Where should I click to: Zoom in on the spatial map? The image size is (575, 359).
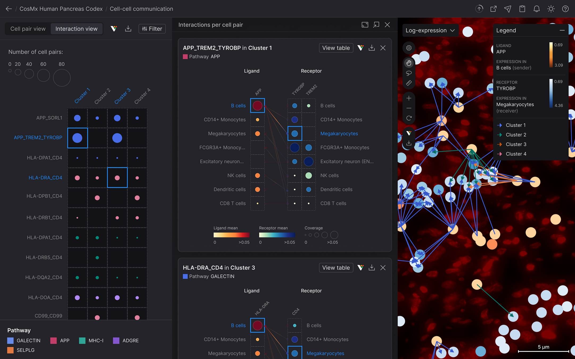click(409, 98)
